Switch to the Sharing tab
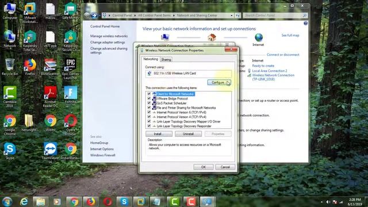The image size is (368, 207). tap(166, 60)
